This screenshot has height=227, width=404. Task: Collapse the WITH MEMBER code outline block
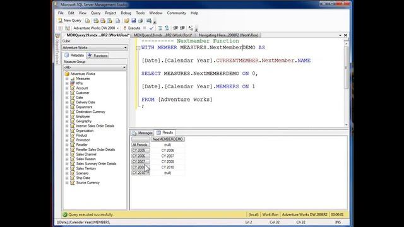coord(138,48)
